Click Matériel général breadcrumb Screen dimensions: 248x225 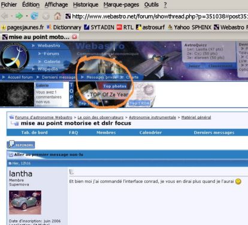[196, 118]
